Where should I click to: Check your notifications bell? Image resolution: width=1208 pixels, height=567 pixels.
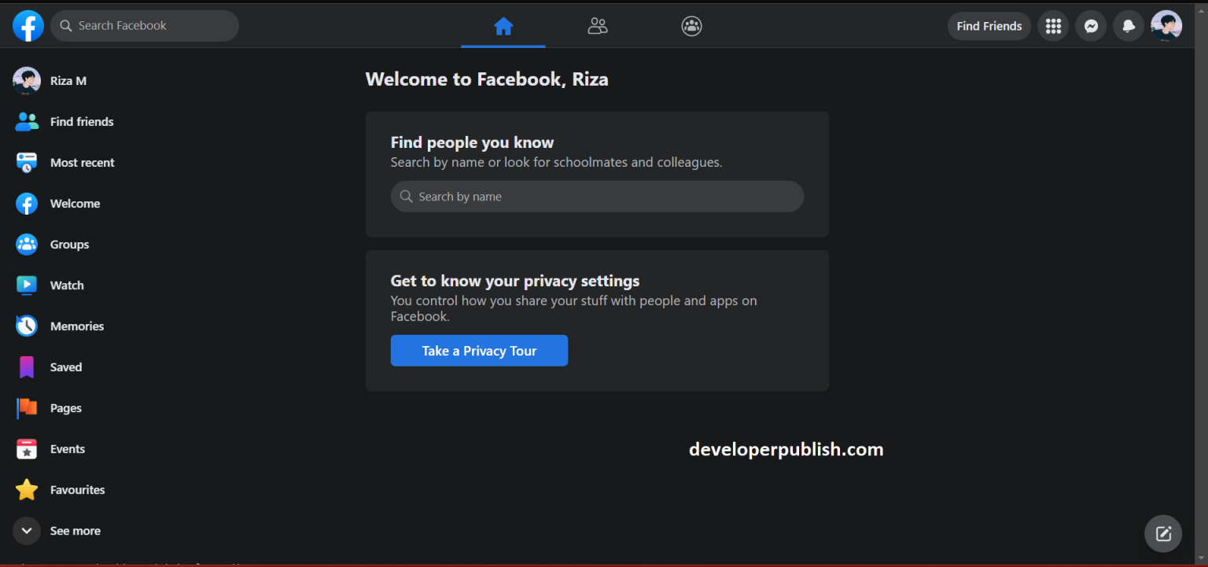pos(1129,26)
